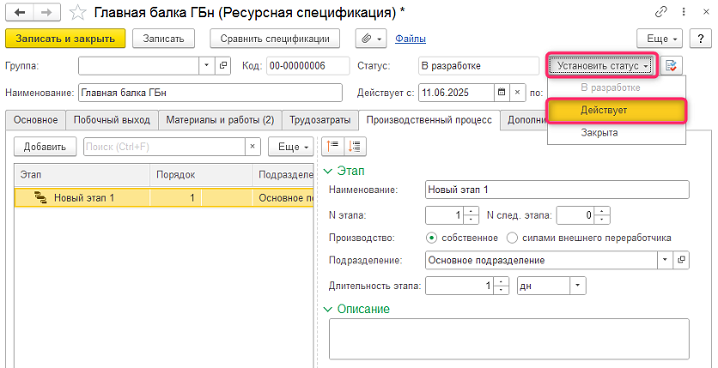This screenshot has width=718, height=368.
Task: Copy link using the chain icon
Action: [661, 12]
